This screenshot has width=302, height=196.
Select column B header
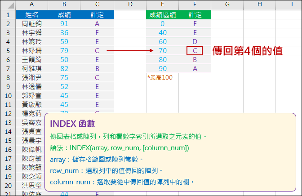64,4
